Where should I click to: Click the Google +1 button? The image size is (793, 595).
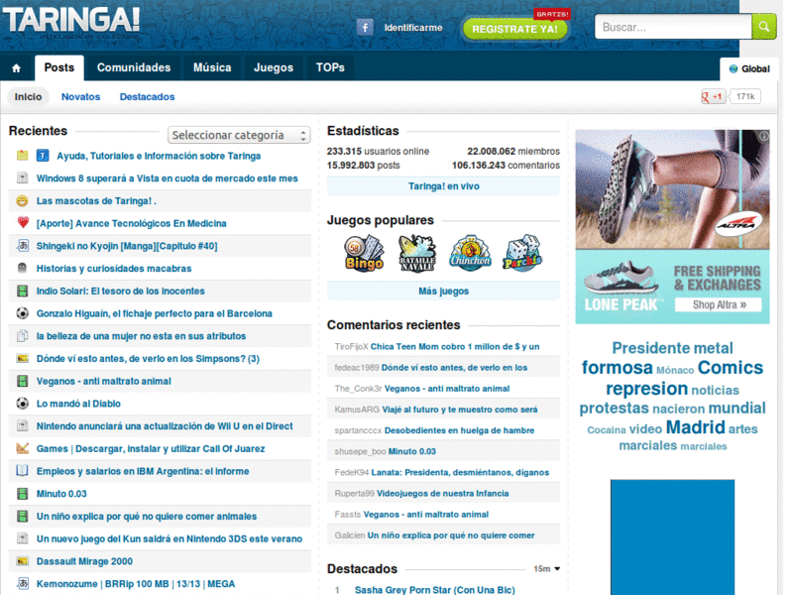(713, 96)
